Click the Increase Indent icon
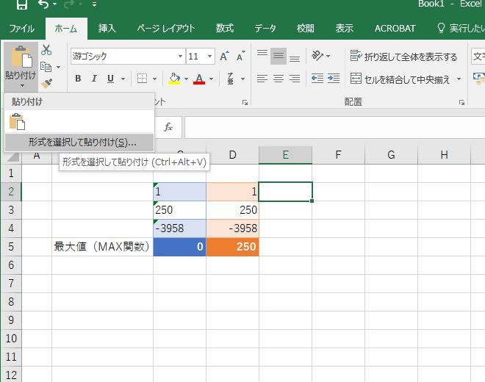 coord(334,79)
